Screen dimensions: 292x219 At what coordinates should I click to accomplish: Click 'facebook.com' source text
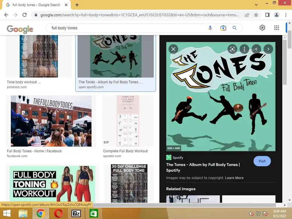[17, 156]
